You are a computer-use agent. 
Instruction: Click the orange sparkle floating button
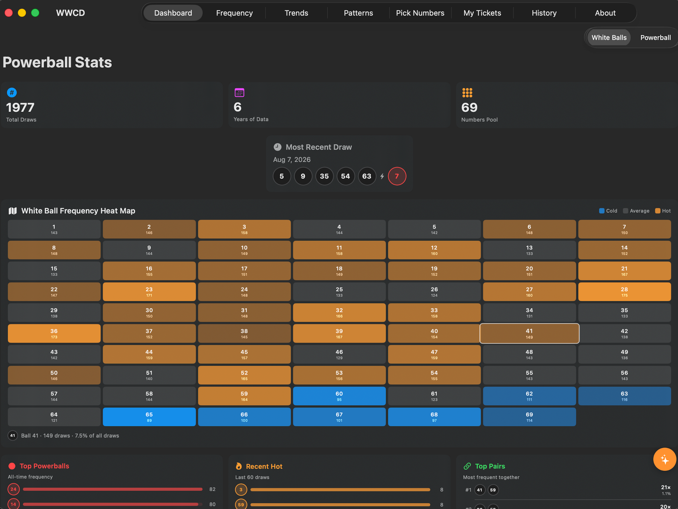pyautogui.click(x=665, y=459)
